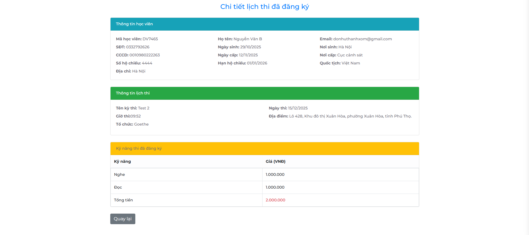Click the email address donhuthanhxom@gmail.com
Screen dimensions: 529x235
click(362, 39)
